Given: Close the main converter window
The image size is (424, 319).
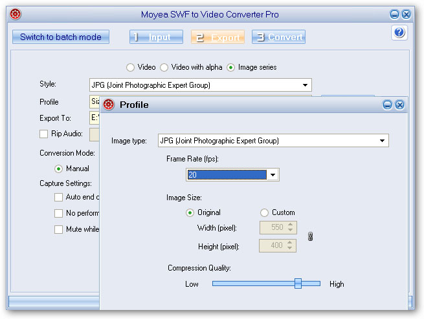Looking at the screenshot, I should (406, 14).
